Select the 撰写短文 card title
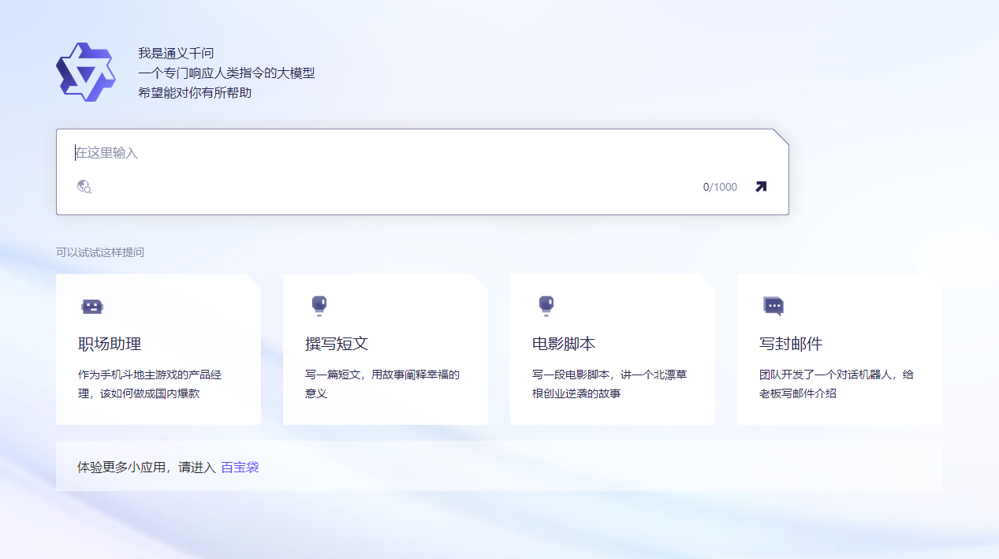Screen dimensions: 999x559 337,345
